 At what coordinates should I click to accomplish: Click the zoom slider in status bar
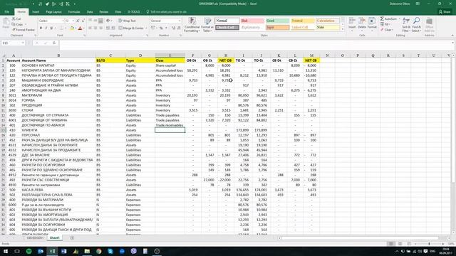tap(429, 244)
